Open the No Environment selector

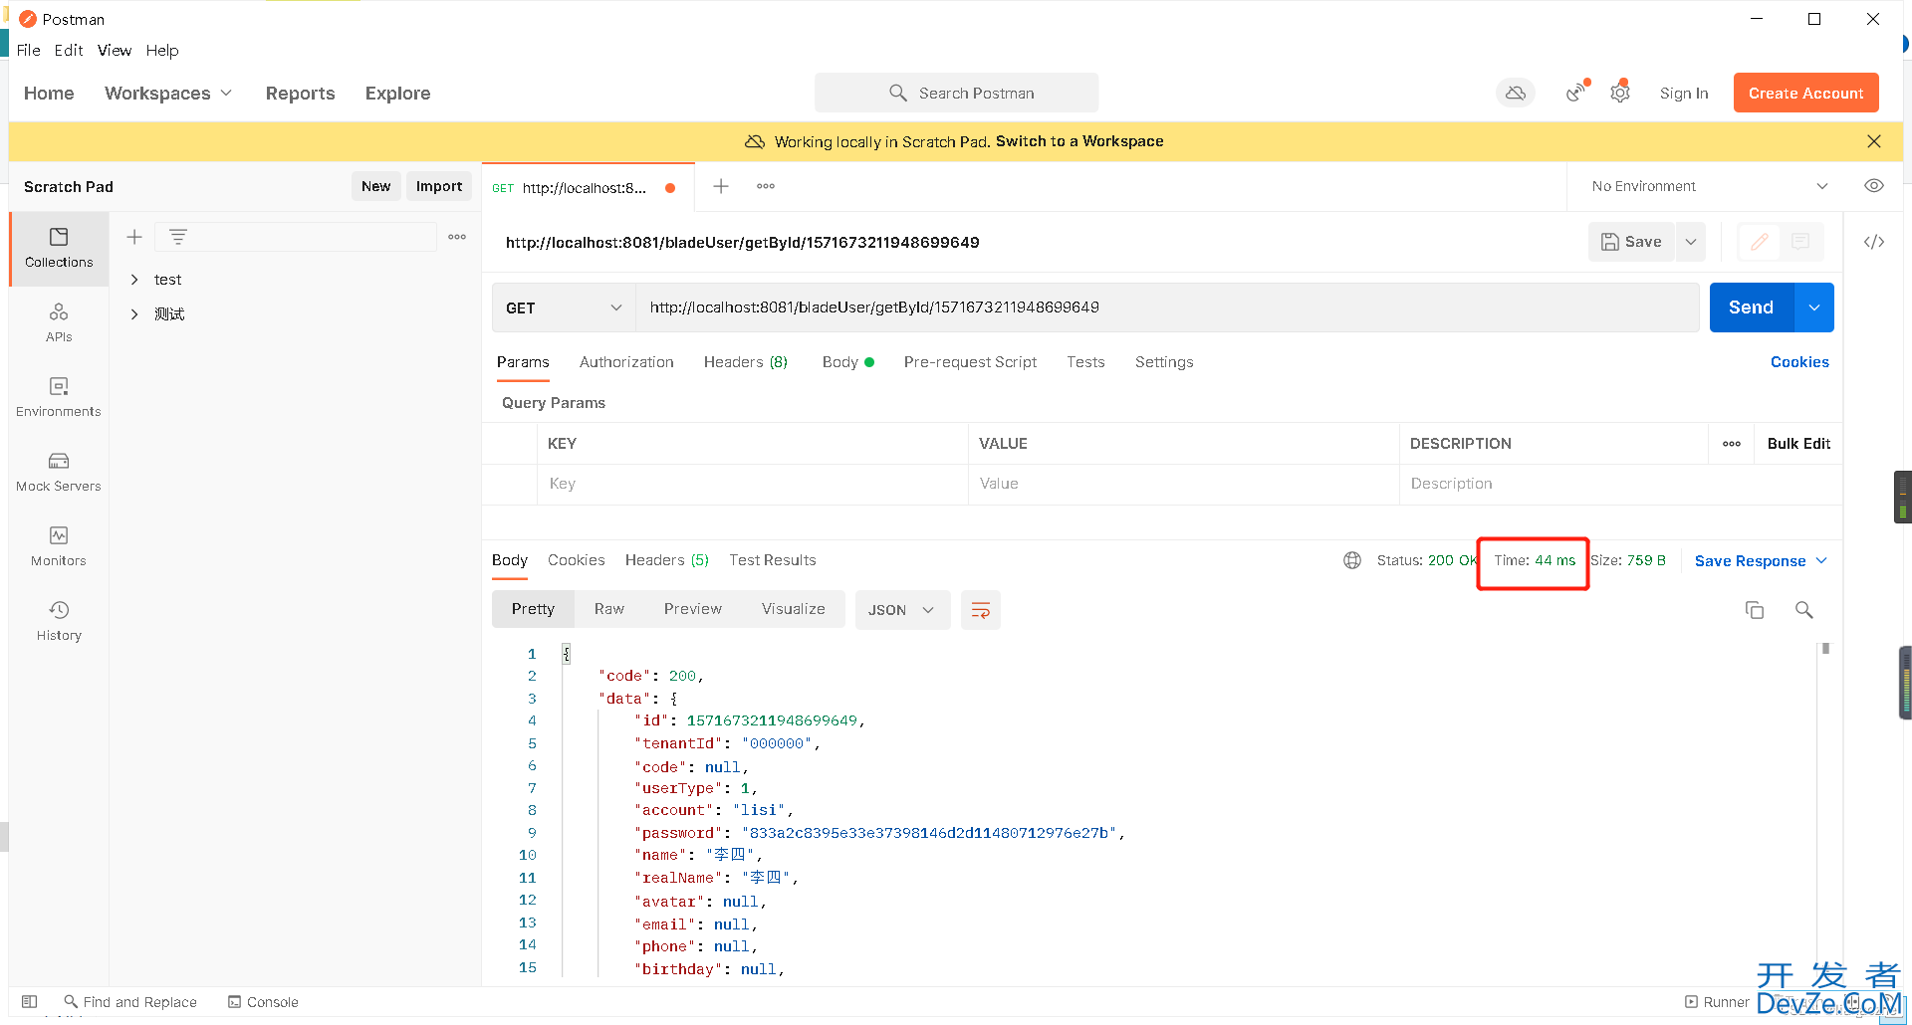tap(1710, 186)
